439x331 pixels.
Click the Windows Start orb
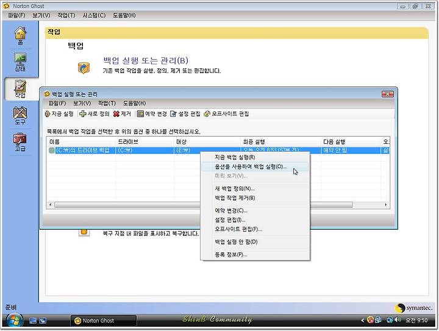(15, 321)
